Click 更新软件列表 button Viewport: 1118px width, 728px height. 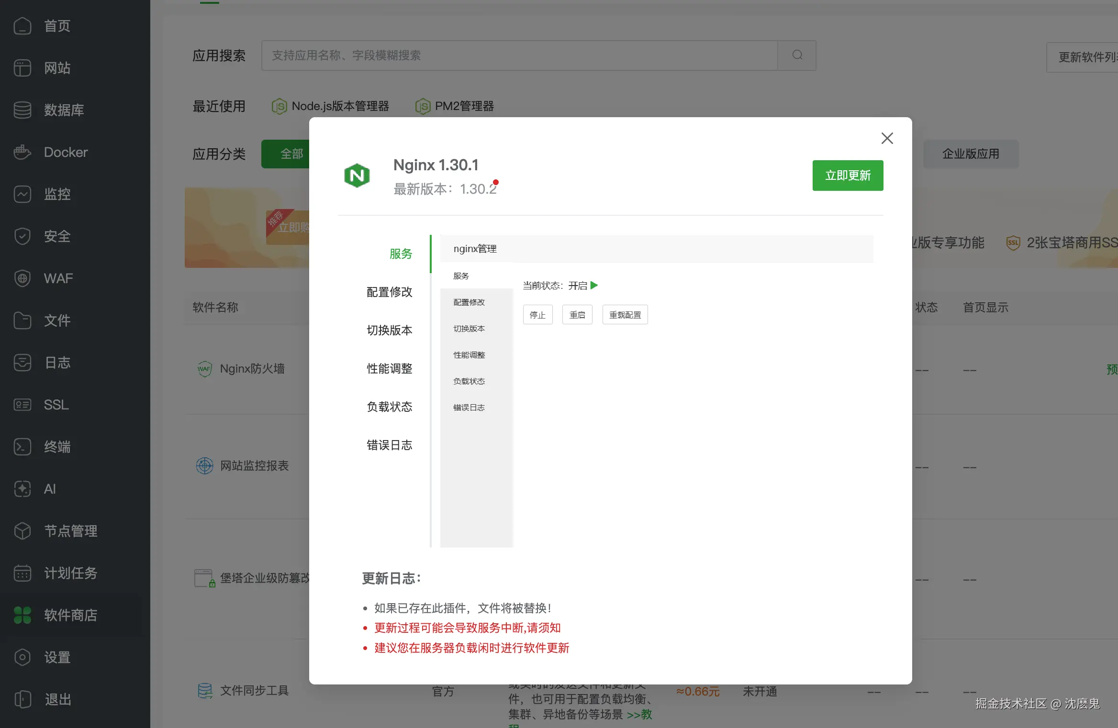click(1082, 57)
